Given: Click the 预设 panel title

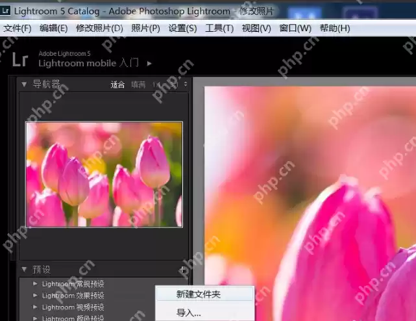Looking at the screenshot, I should click(42, 270).
